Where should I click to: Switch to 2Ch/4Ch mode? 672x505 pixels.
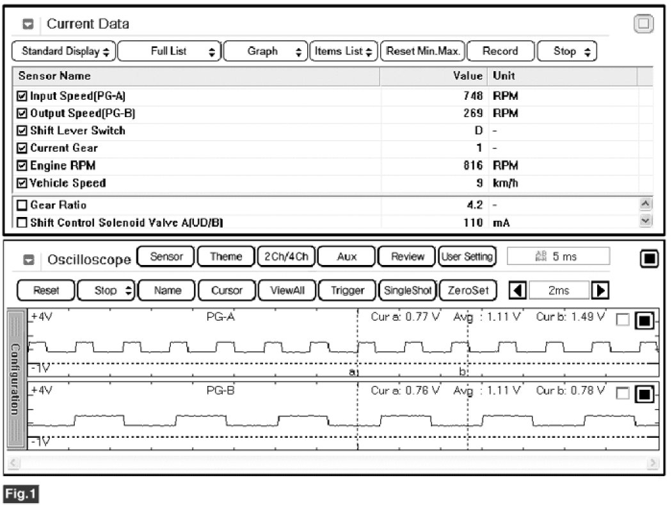[285, 257]
